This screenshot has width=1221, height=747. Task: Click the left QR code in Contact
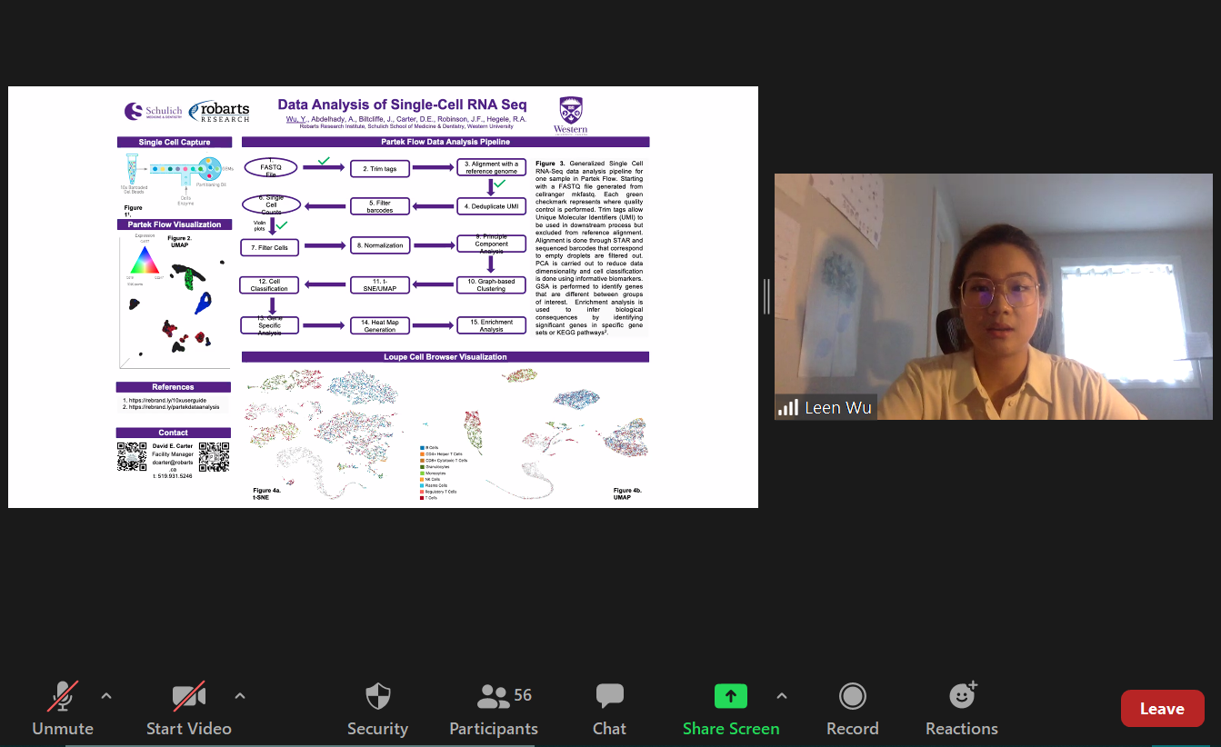point(132,456)
